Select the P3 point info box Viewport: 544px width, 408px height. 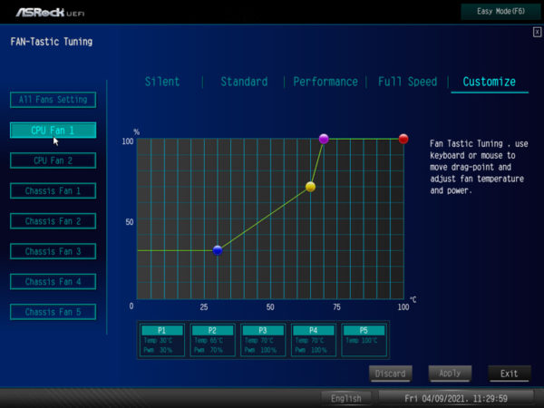(263, 340)
